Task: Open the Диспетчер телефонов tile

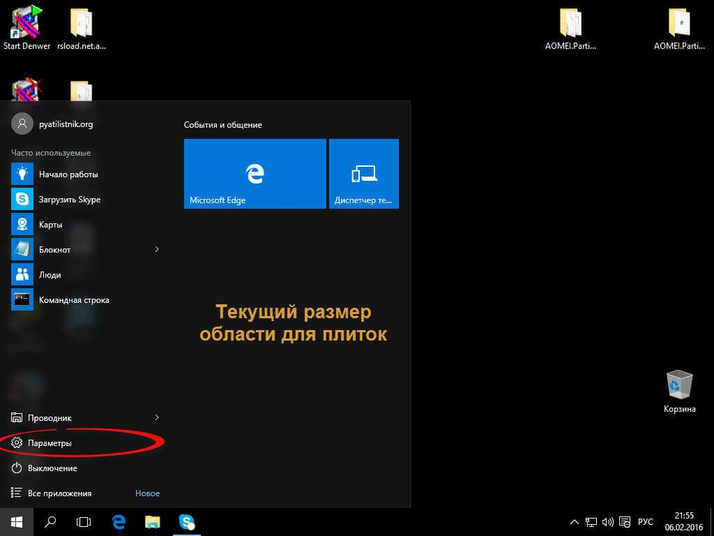Action: click(x=363, y=173)
